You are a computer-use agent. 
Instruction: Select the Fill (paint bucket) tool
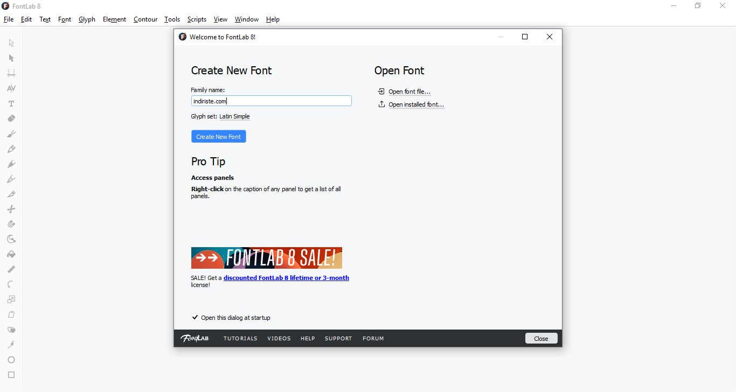11,254
